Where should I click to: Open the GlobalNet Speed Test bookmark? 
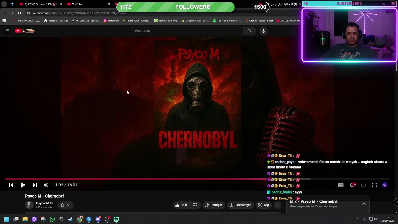pos(259,21)
